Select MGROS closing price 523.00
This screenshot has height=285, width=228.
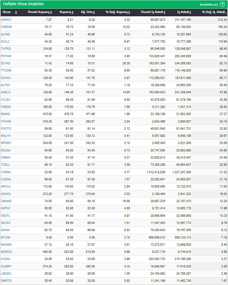click(x=69, y=252)
